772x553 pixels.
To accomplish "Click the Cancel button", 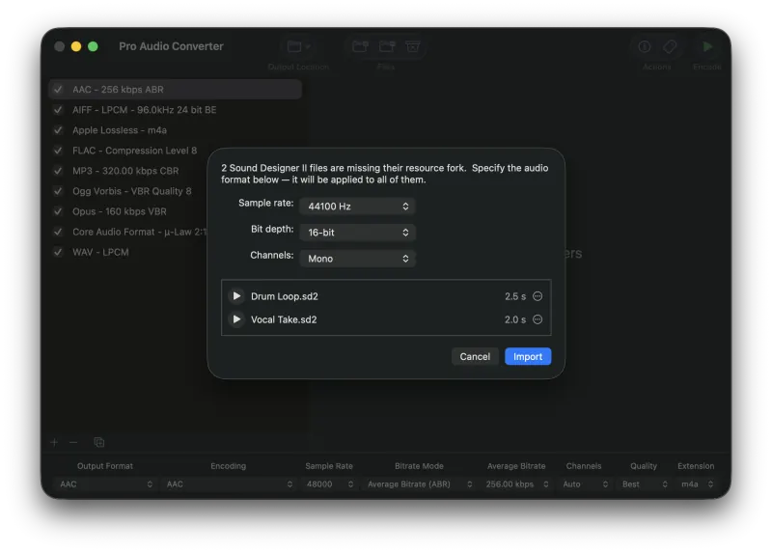I will tap(475, 356).
